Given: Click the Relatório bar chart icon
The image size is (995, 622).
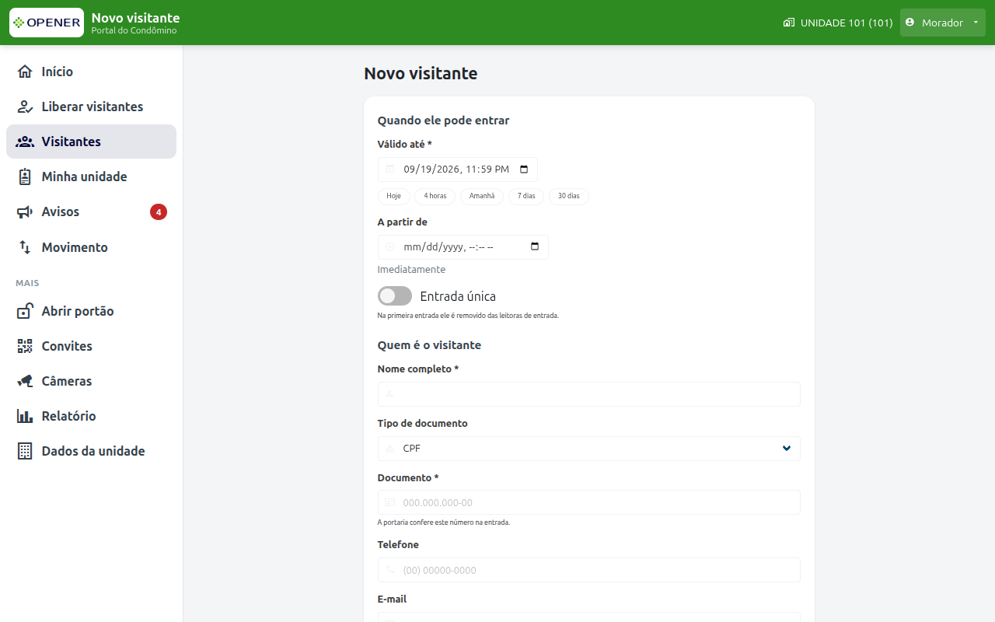Looking at the screenshot, I should [25, 416].
